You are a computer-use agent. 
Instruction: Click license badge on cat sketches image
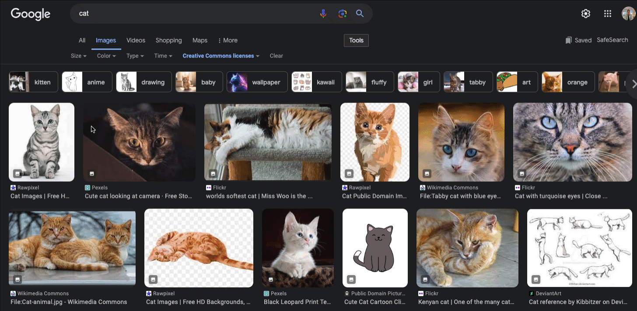(536, 280)
